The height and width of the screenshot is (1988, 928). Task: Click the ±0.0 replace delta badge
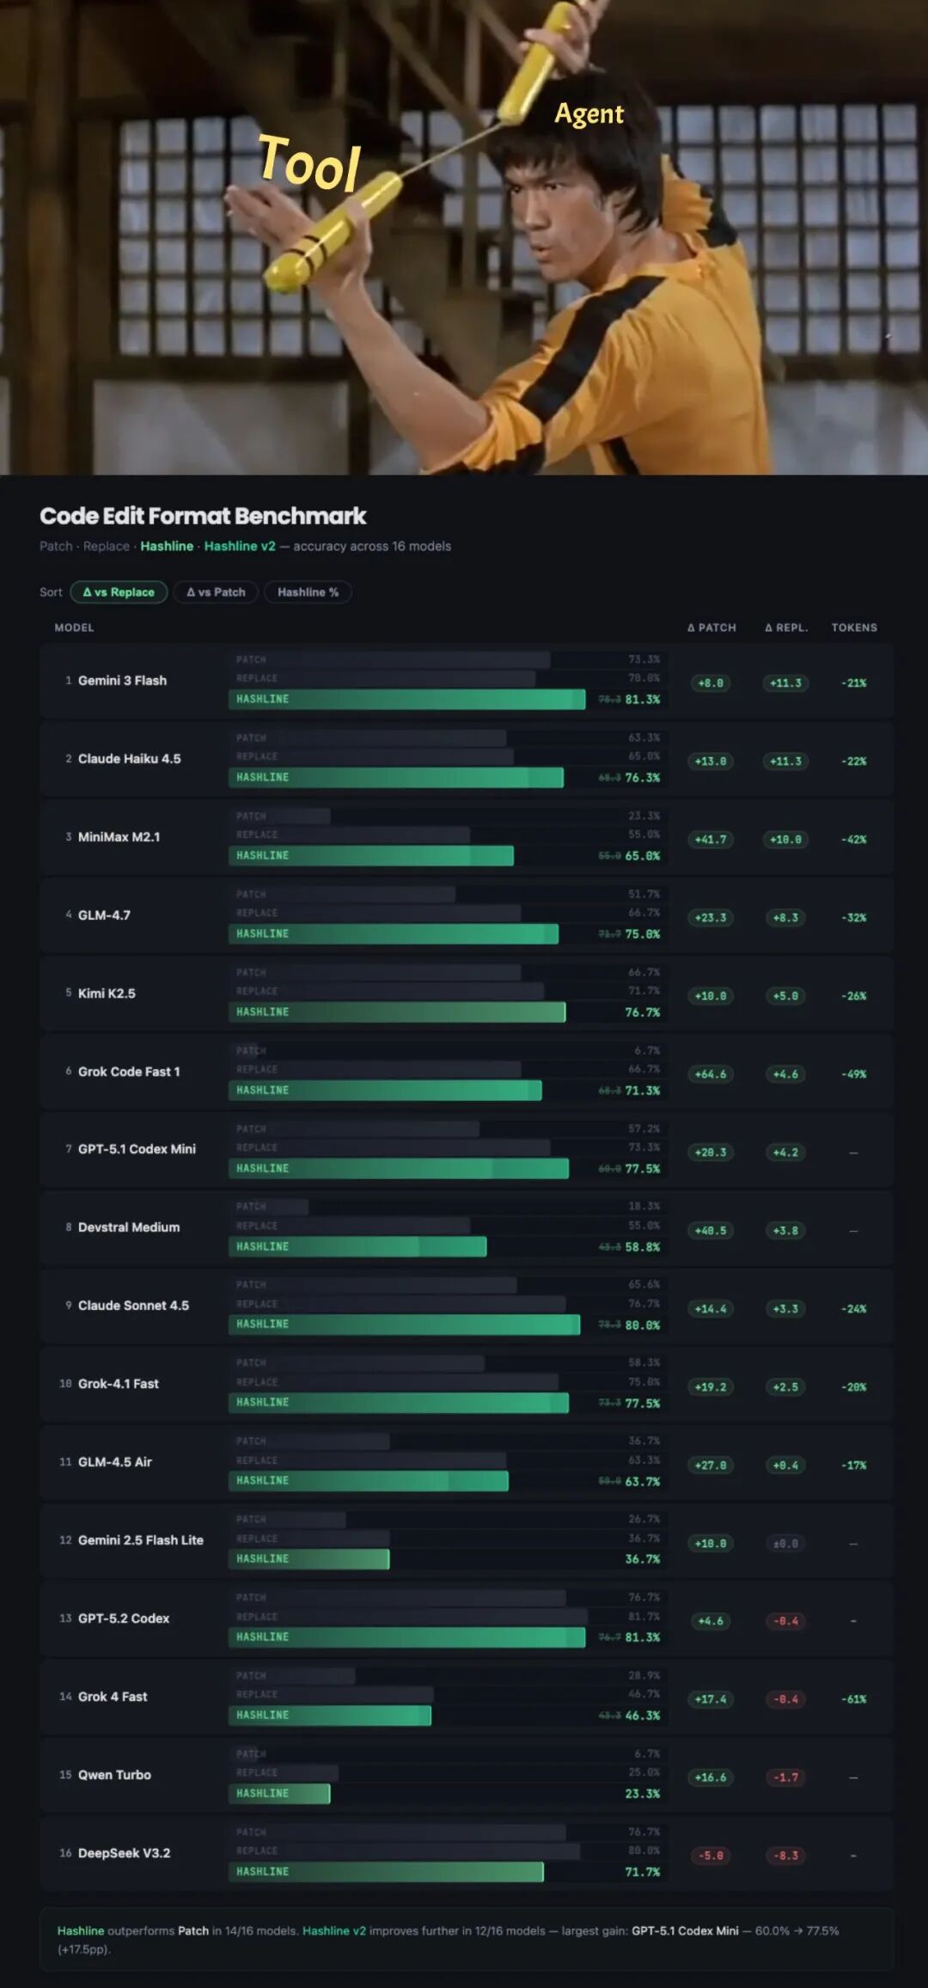[786, 1544]
